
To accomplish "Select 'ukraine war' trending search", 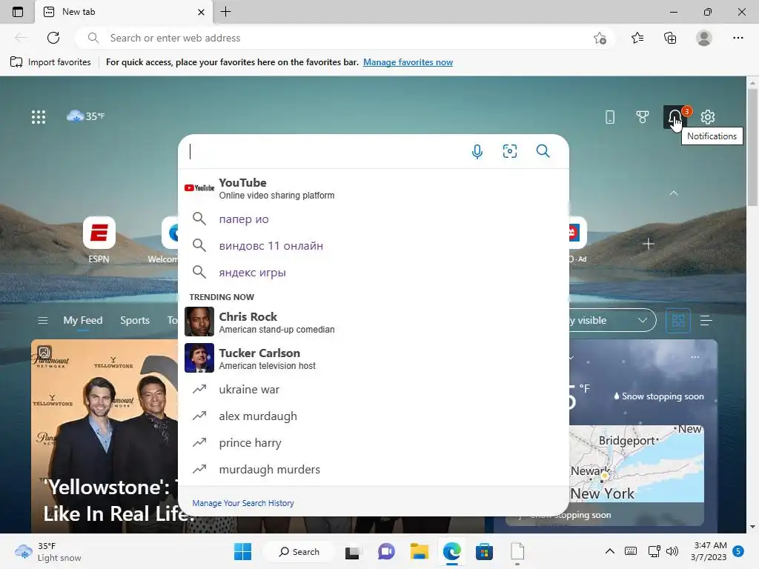I will (x=374, y=390).
